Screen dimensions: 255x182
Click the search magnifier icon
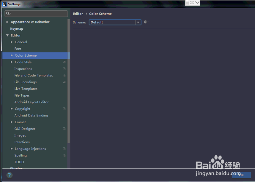[x=8, y=13]
